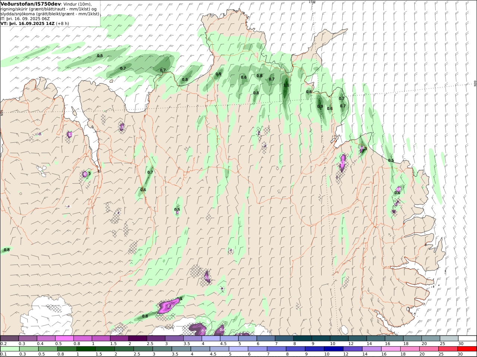The image size is (477, 357).
Task: Click the '30' label on the upper legend
Action: tap(461, 344)
